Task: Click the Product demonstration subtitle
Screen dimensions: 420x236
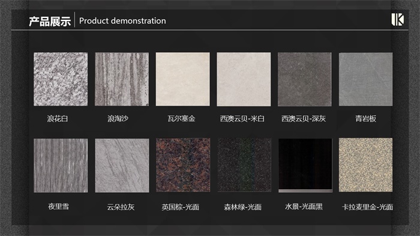Action: pos(122,20)
